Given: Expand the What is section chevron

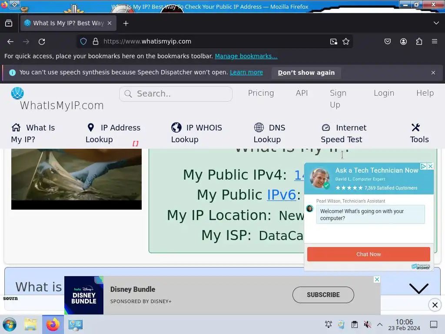Looking at the screenshot, I should click(x=419, y=288).
